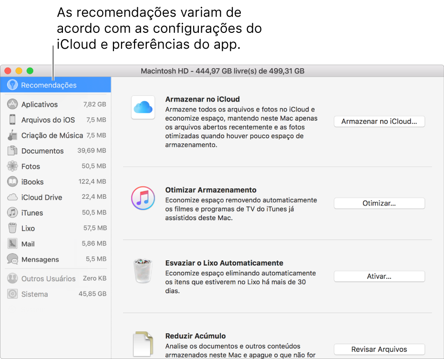Click the Mail stamp icon

12,244
